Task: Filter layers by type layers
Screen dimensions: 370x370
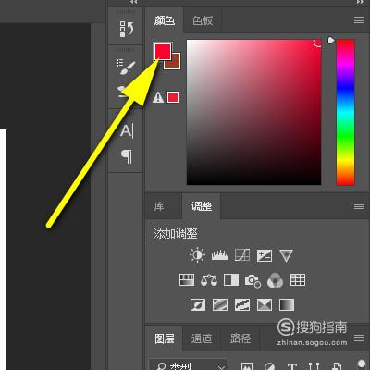Action: point(292,366)
